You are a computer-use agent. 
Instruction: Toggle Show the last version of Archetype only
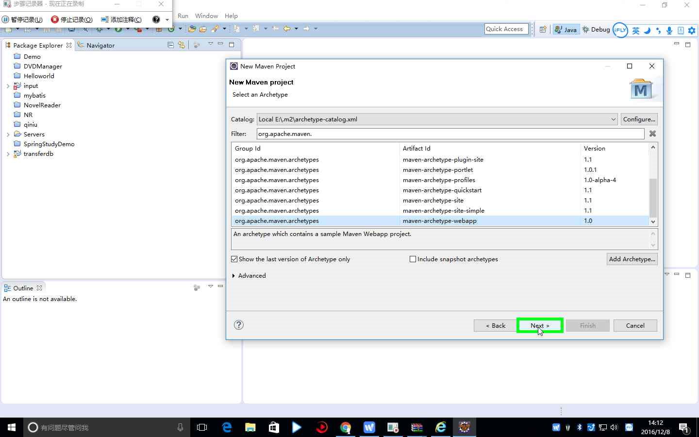pos(290,259)
